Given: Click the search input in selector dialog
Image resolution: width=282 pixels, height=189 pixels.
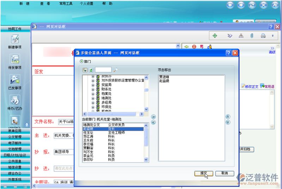Looking at the screenshot, I should [103, 70].
